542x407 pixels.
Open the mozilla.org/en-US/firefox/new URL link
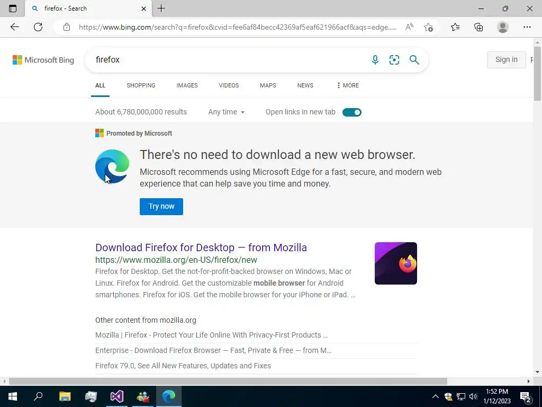[x=176, y=260]
